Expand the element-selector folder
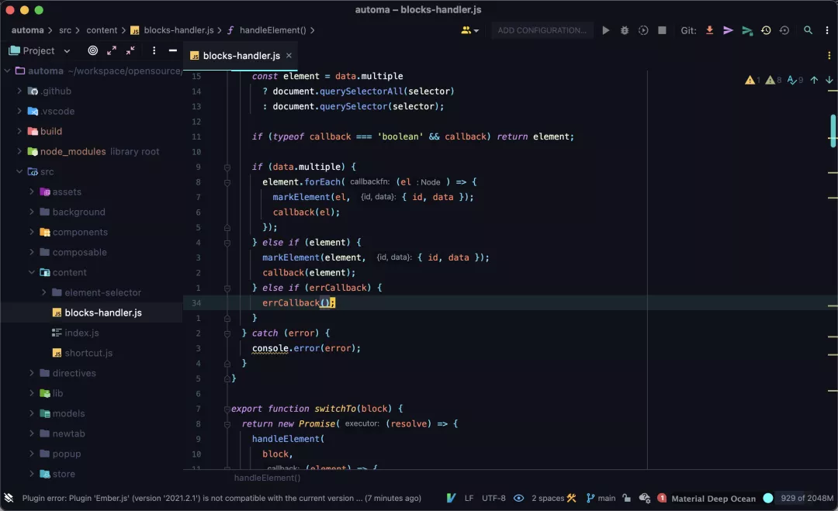 (x=43, y=292)
